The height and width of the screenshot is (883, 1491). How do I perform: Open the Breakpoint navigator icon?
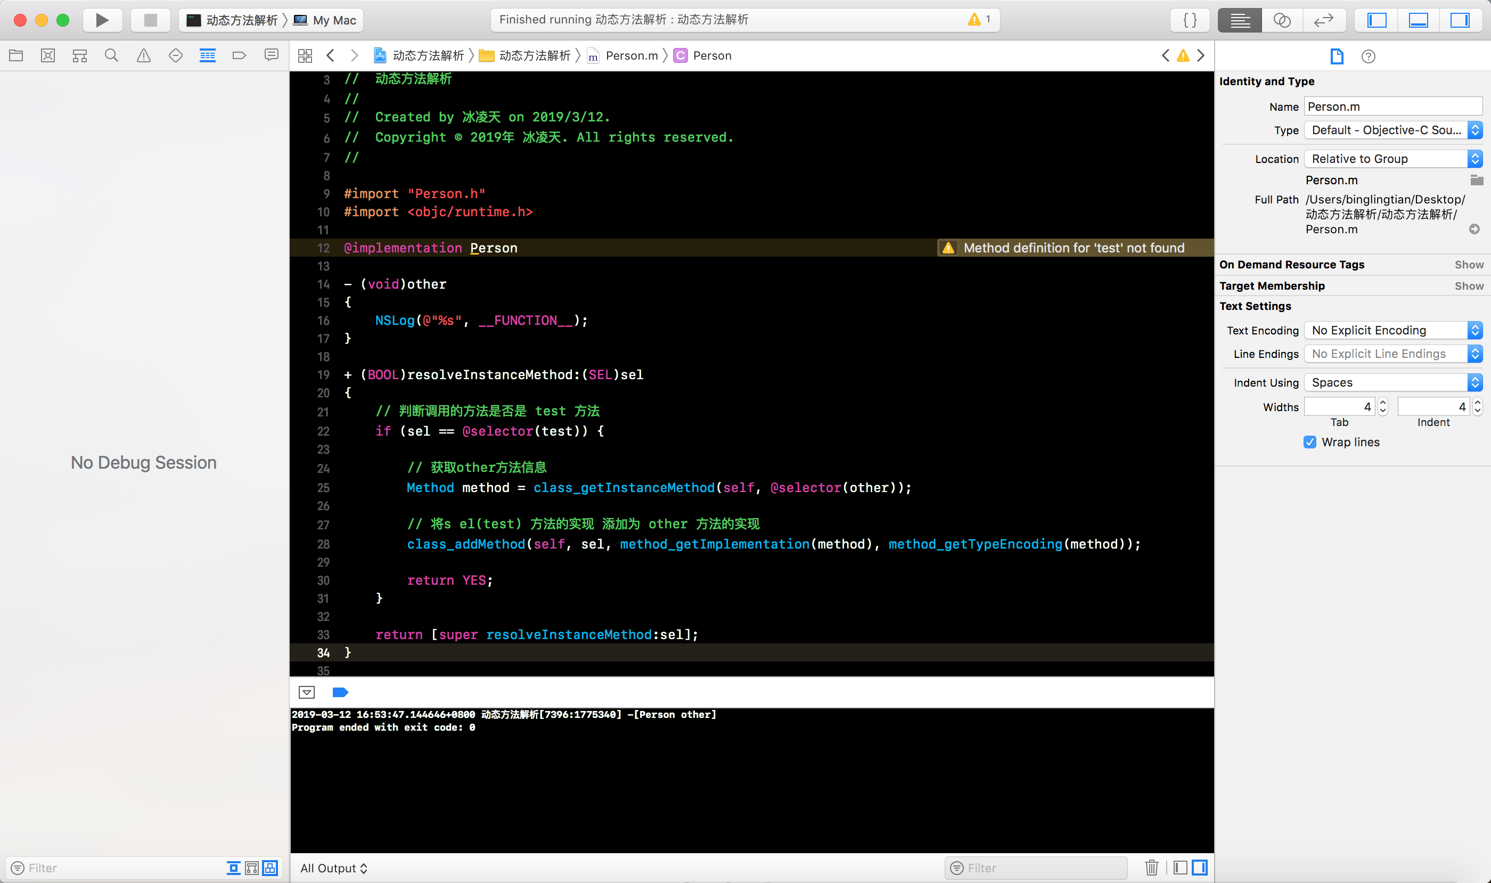click(239, 56)
